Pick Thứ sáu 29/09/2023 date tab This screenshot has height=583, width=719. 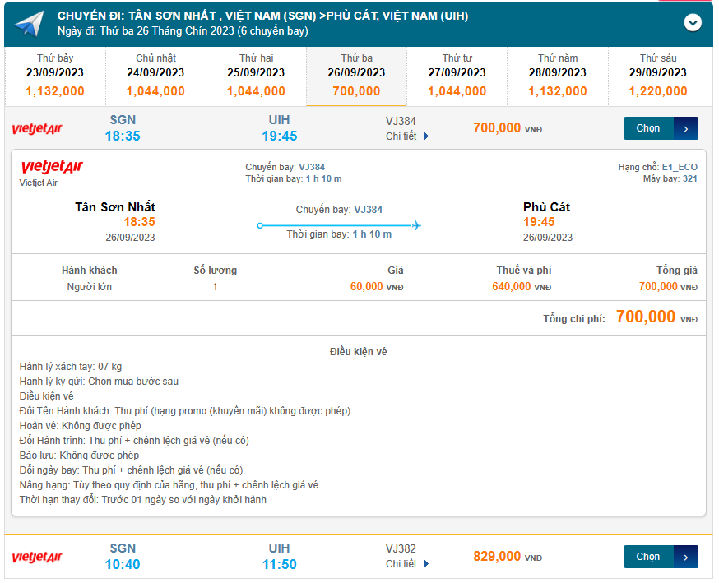tap(657, 76)
